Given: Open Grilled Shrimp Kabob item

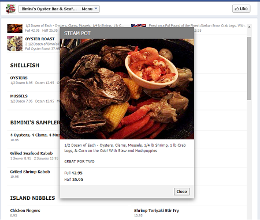Looking at the screenshot, I should pyautogui.click(x=30, y=172).
